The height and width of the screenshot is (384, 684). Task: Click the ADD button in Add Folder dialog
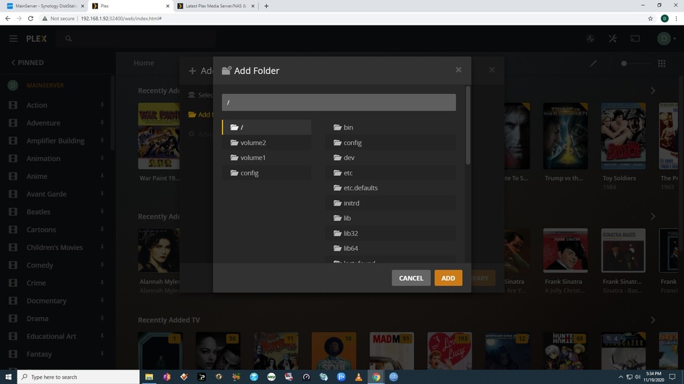(448, 278)
